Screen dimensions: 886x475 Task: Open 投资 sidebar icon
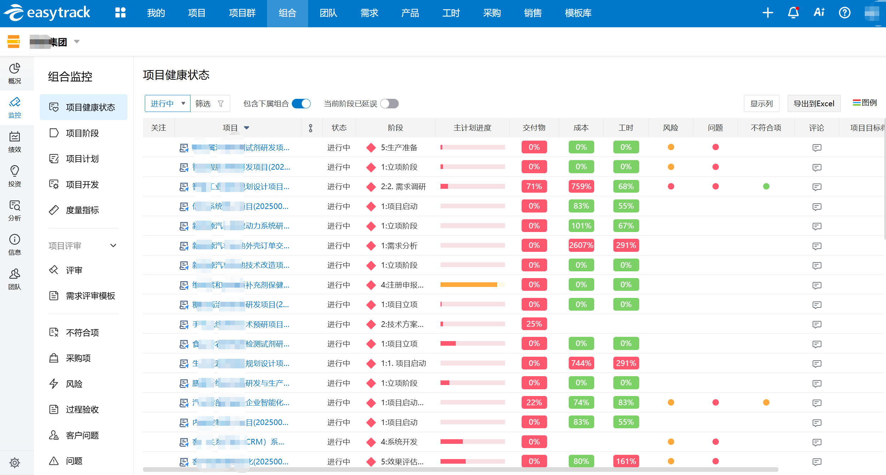tap(15, 176)
